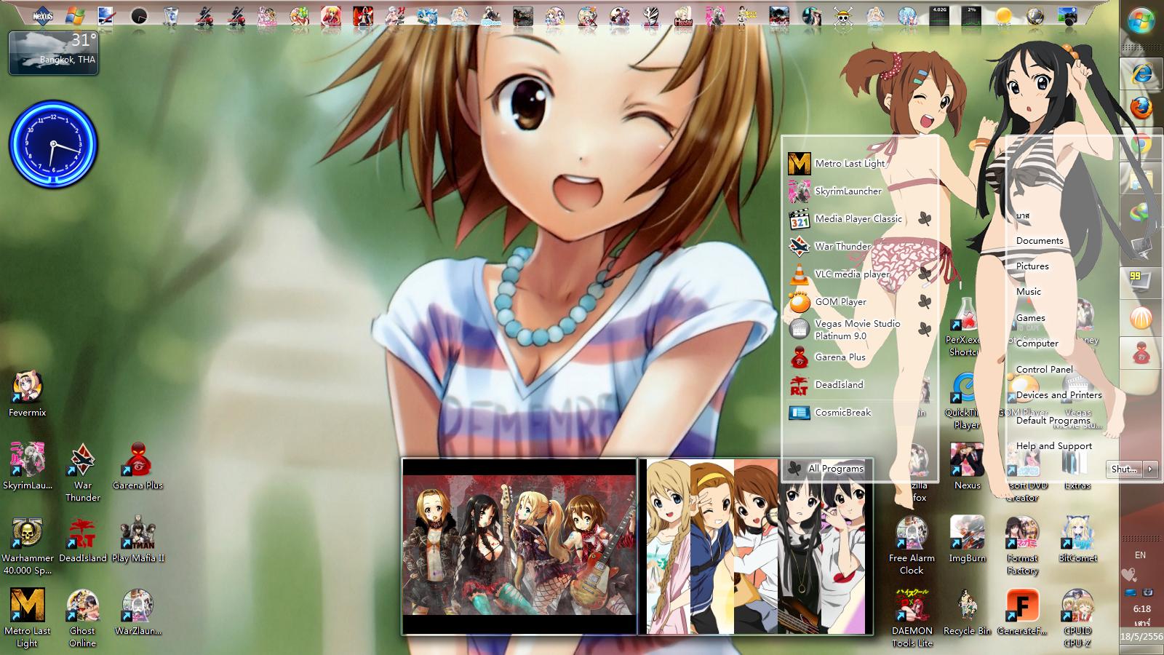Open the Garena Plus taskbar icon
The image size is (1164, 655).
[1141, 354]
